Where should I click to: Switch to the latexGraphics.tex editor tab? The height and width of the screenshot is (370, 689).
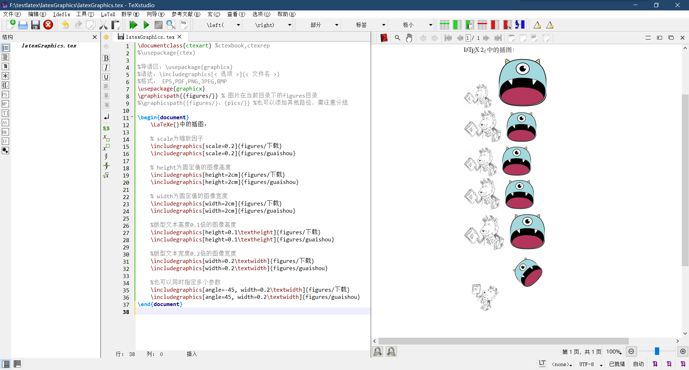(x=150, y=37)
